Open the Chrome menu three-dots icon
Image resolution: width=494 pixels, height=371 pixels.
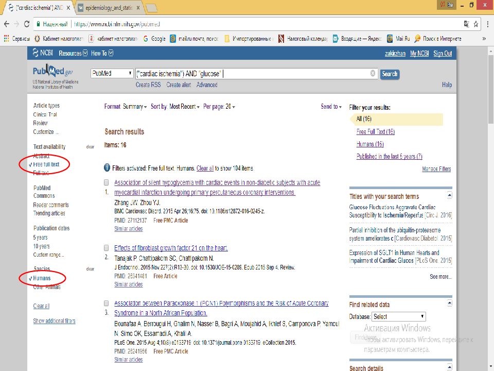coord(487,24)
